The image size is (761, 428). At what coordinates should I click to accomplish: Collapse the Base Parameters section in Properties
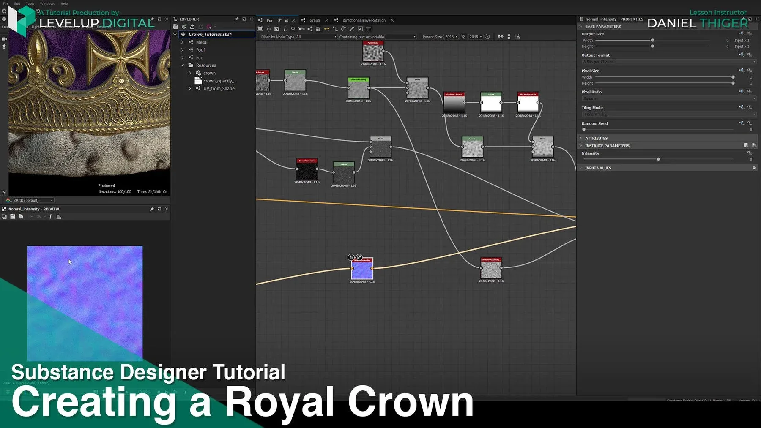pos(581,26)
